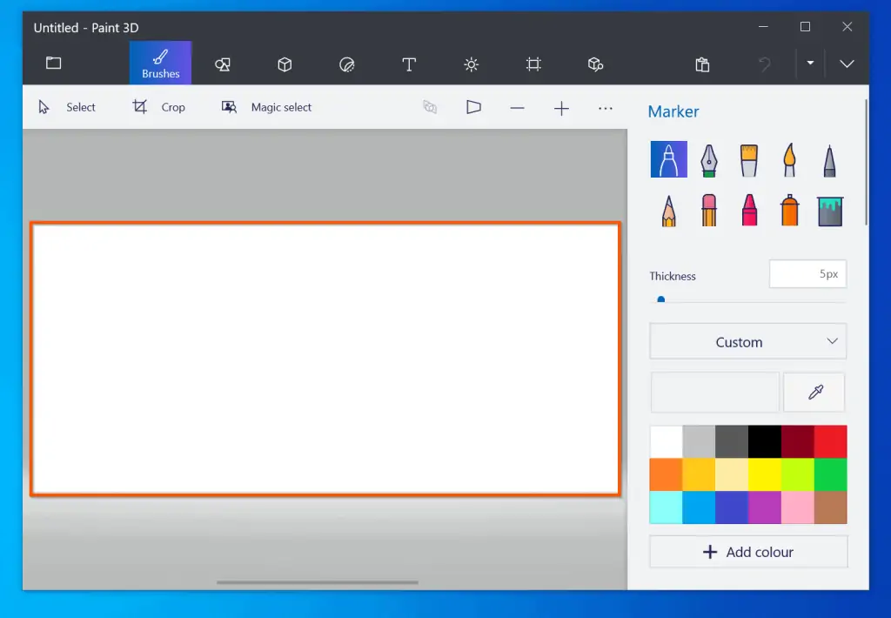
Task: Choose the Fill bucket tool
Action: point(829,211)
